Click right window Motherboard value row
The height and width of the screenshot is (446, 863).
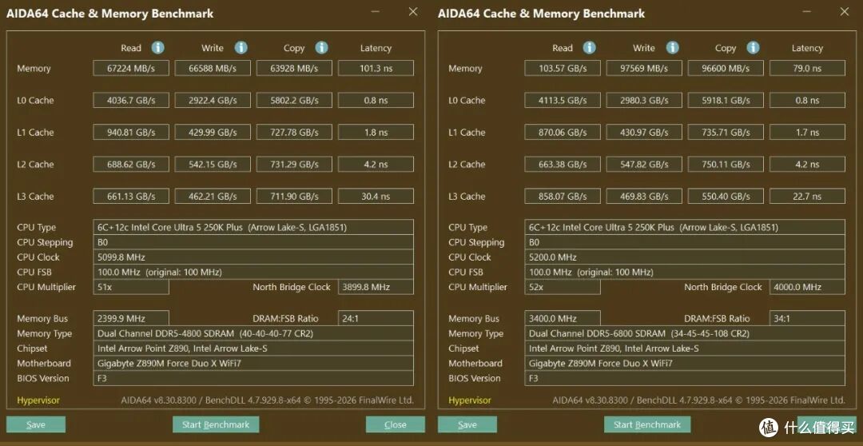[x=685, y=363]
